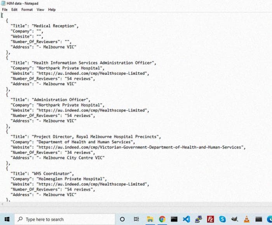Click the 'Holmesglen Private Hospital' company line
Screen dimensions: 272x225
click(59, 179)
